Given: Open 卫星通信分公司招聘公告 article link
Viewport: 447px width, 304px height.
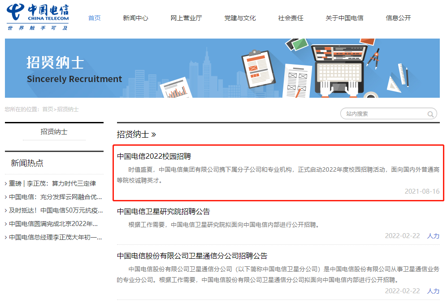Looking at the screenshot, I should [x=192, y=256].
